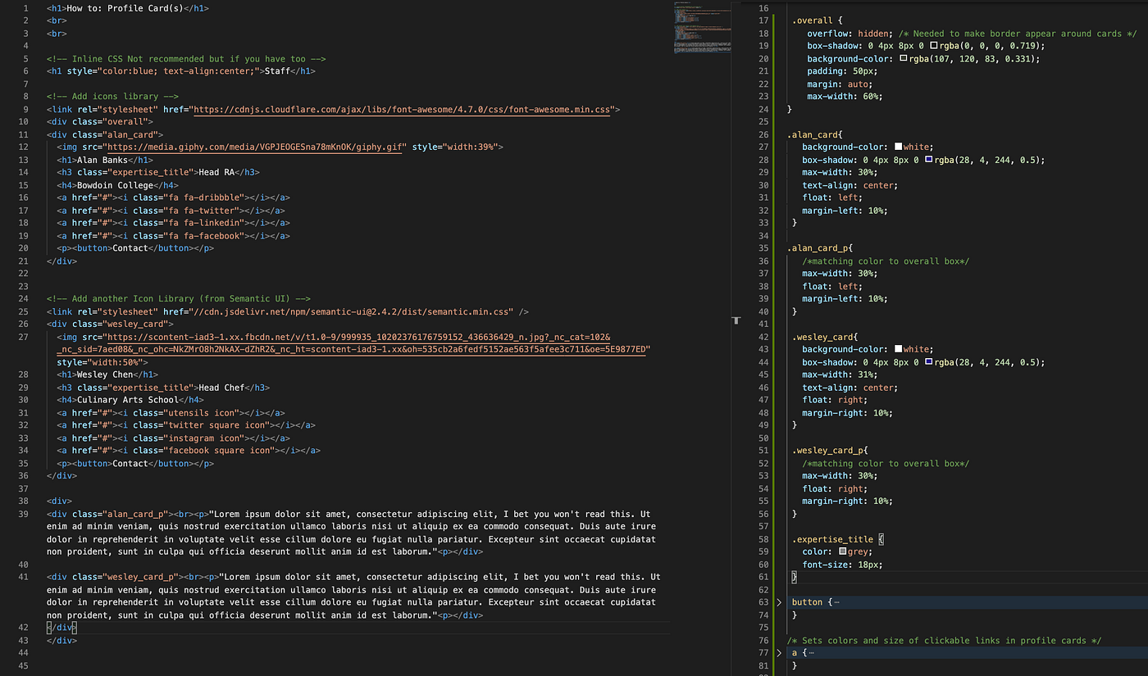Click 'max-width: 60%' declaration

tap(845, 97)
